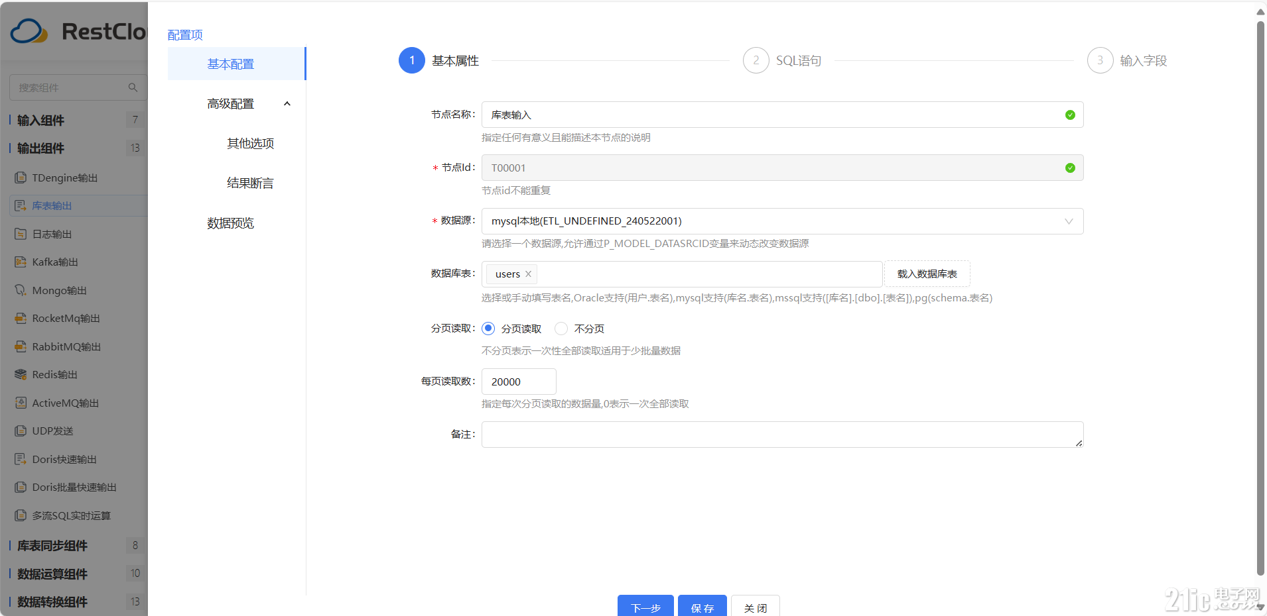Viewport: 1267px width, 616px height.
Task: Go to step 1 基本属性
Action: (438, 60)
